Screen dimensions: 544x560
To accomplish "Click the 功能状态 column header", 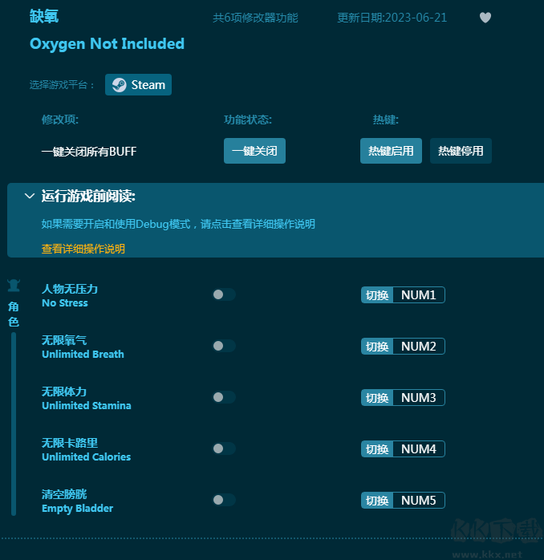I will pos(248,120).
